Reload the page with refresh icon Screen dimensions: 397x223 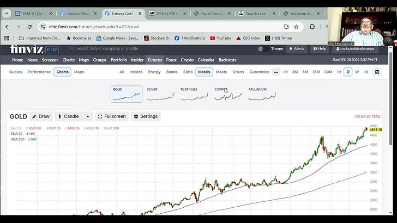click(x=29, y=27)
